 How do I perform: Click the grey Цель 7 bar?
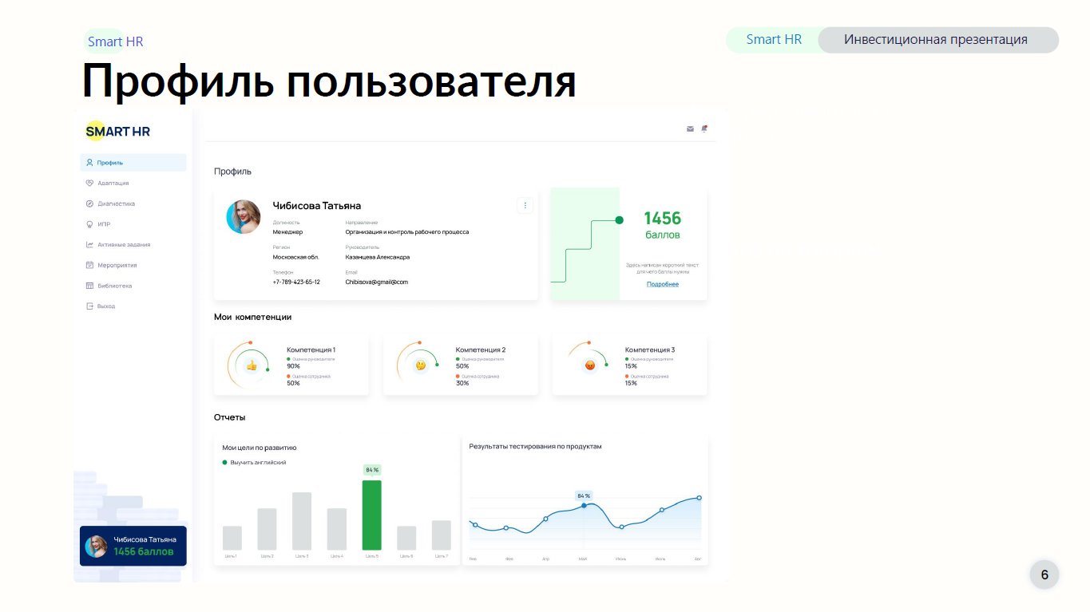[x=442, y=535]
